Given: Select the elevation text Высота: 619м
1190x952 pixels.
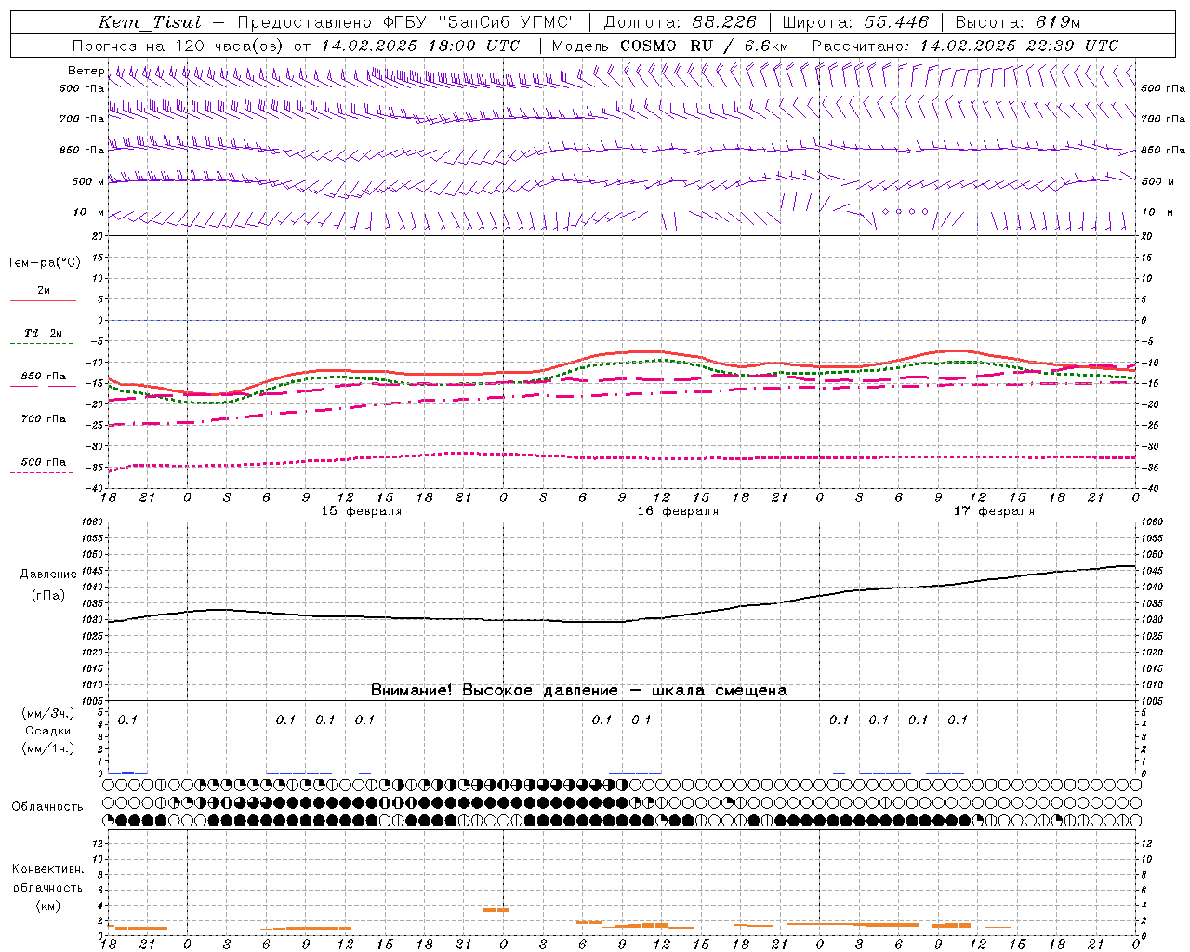Looking at the screenshot, I should (x=1018, y=22).
